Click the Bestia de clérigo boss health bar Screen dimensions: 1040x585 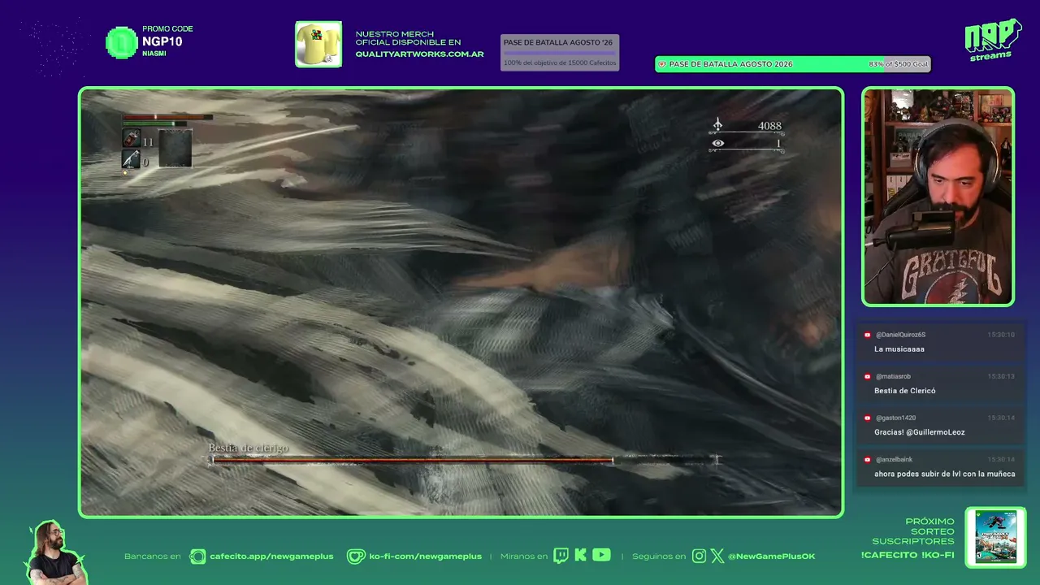click(x=463, y=460)
